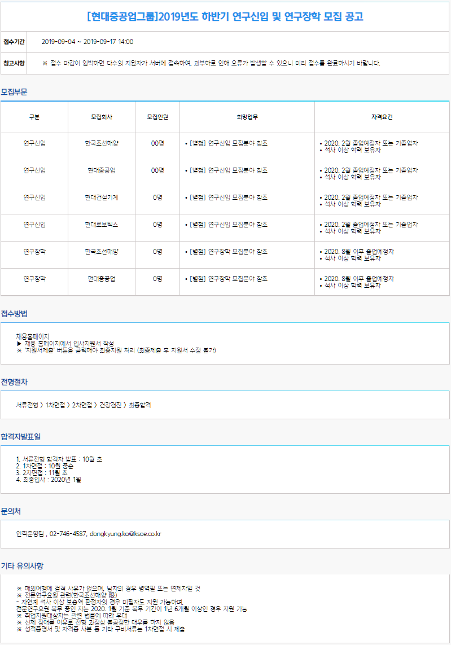451x645 pixels.
Task: Select the 자격요건 column header
Action: 382,117
